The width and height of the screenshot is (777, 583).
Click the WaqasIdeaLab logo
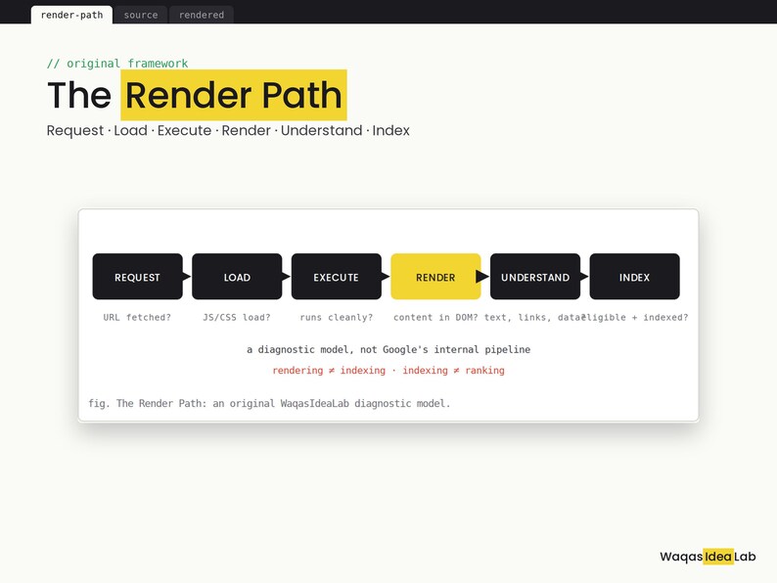pos(708,557)
